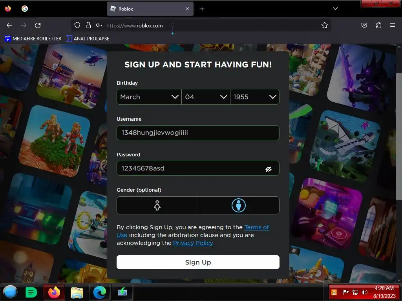Open tracking protection shield icon

77,25
